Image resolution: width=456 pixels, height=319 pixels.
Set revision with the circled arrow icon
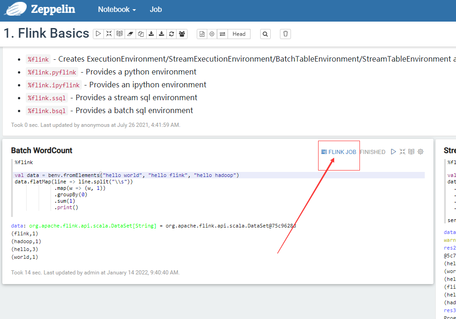(x=212, y=34)
